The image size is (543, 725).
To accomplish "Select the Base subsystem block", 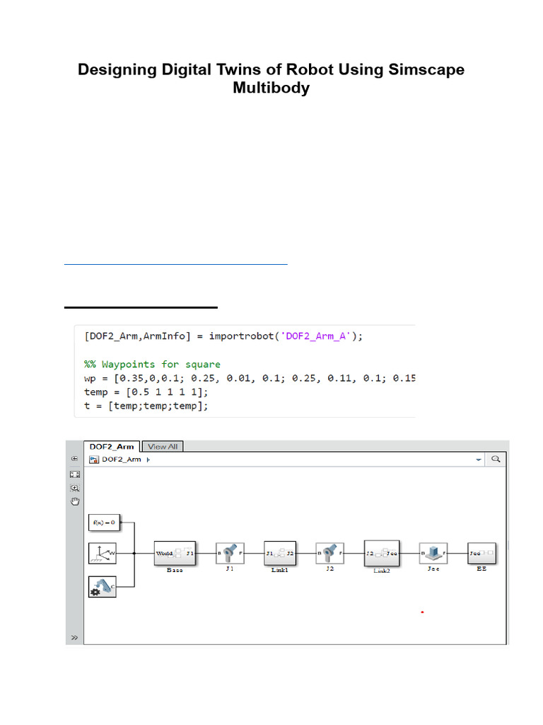I will pos(175,553).
